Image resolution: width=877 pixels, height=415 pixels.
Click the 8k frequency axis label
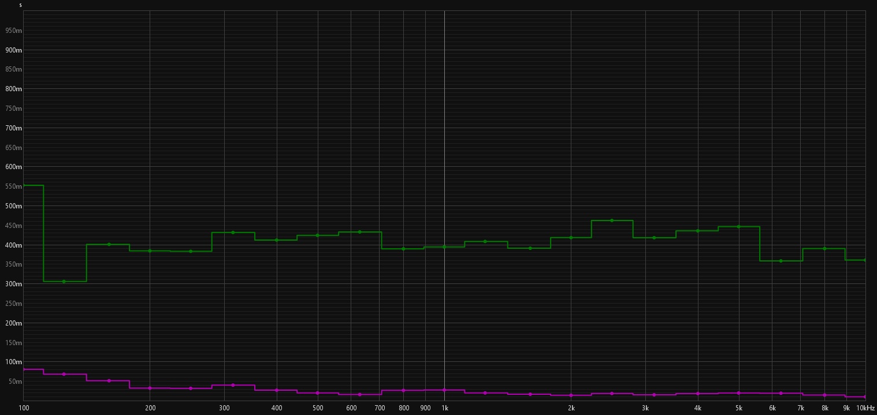824,408
